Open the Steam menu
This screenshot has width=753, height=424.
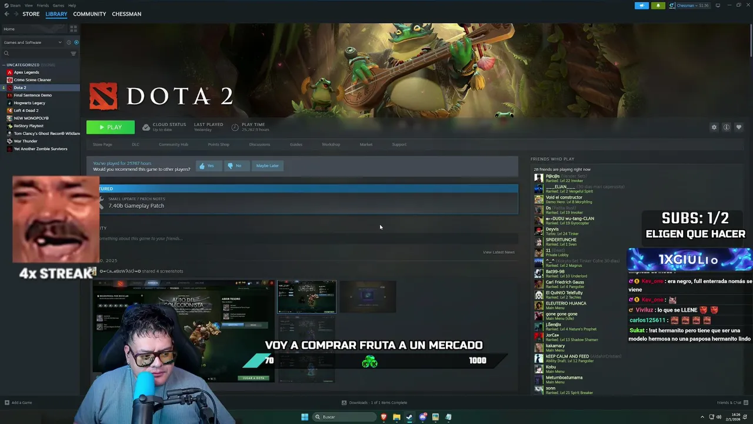coord(13,5)
